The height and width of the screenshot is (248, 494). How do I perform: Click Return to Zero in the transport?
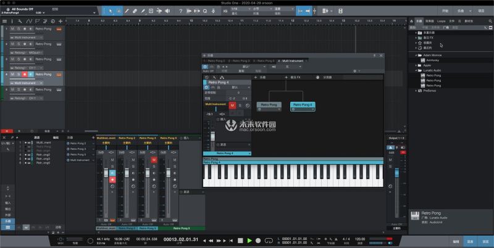click(231, 241)
